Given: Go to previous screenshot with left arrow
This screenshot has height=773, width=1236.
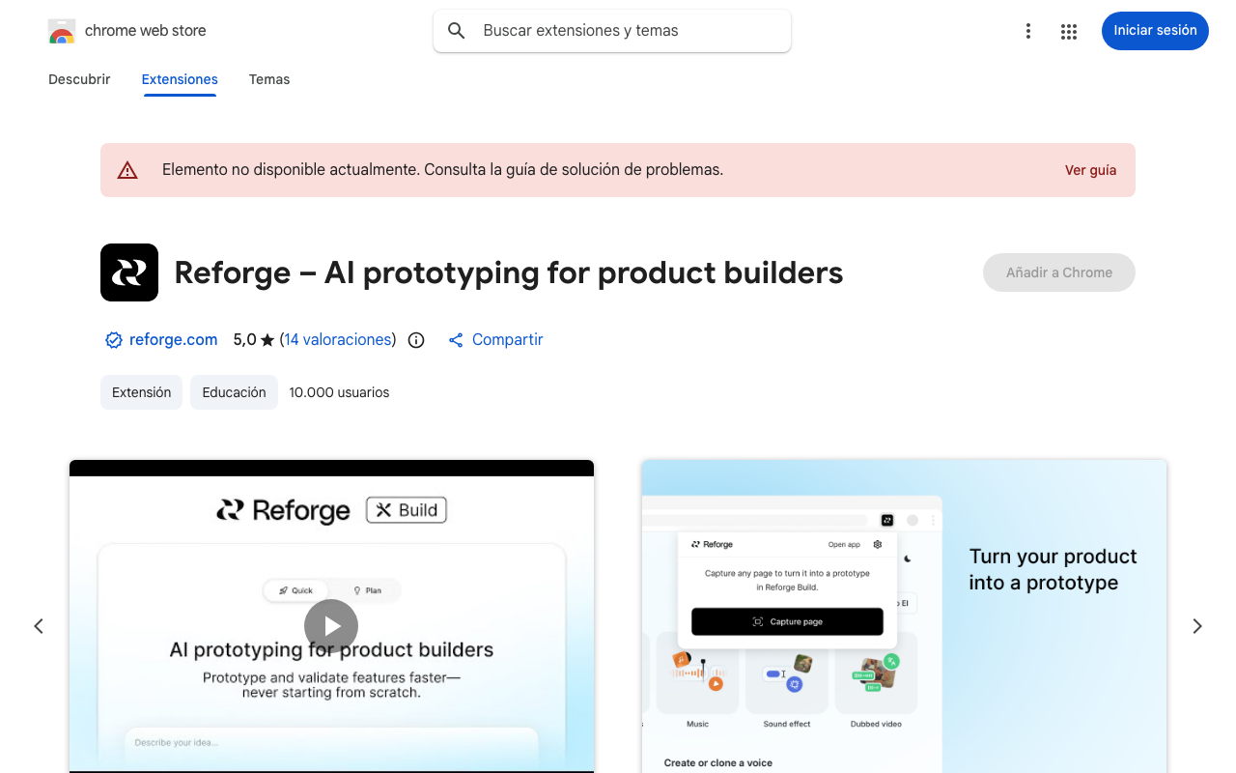Looking at the screenshot, I should (39, 626).
